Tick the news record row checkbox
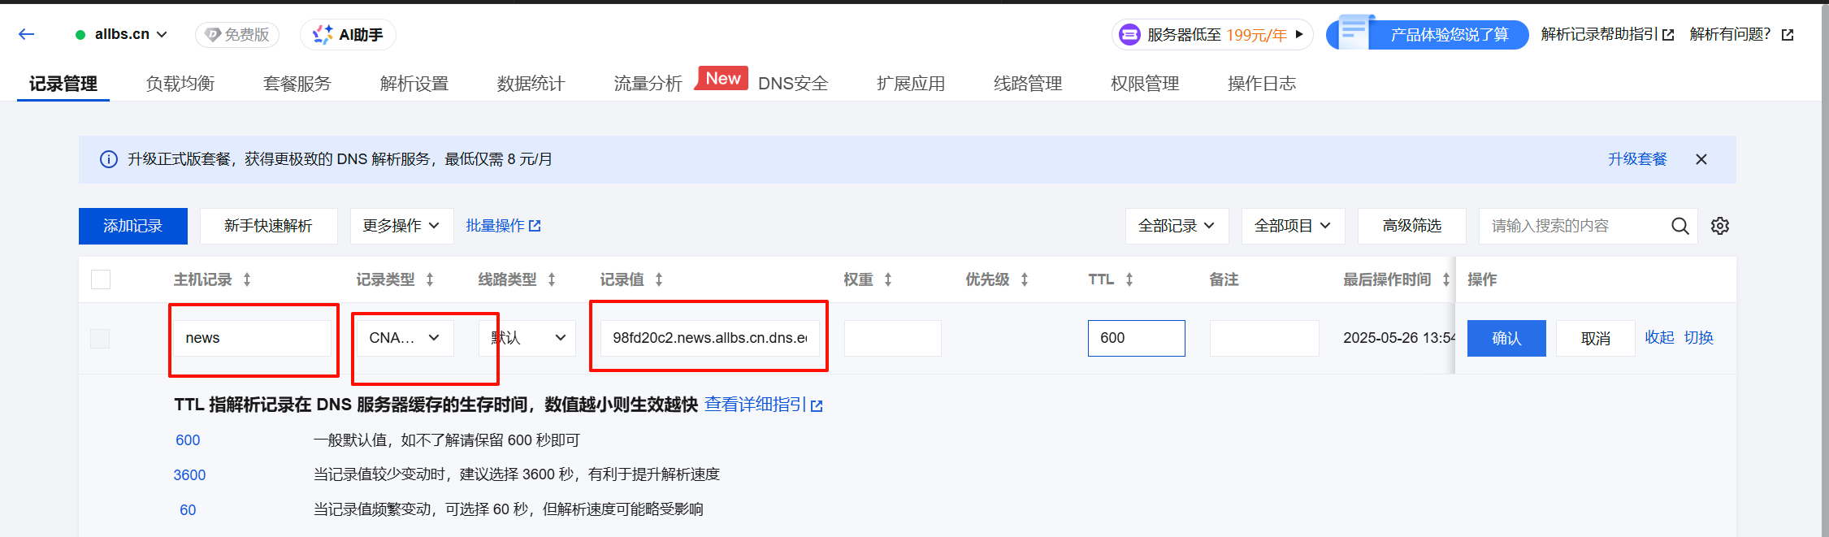The width and height of the screenshot is (1829, 537). [100, 339]
